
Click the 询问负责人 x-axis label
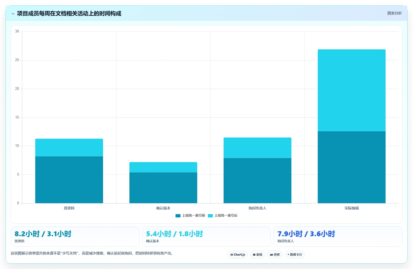(257, 208)
